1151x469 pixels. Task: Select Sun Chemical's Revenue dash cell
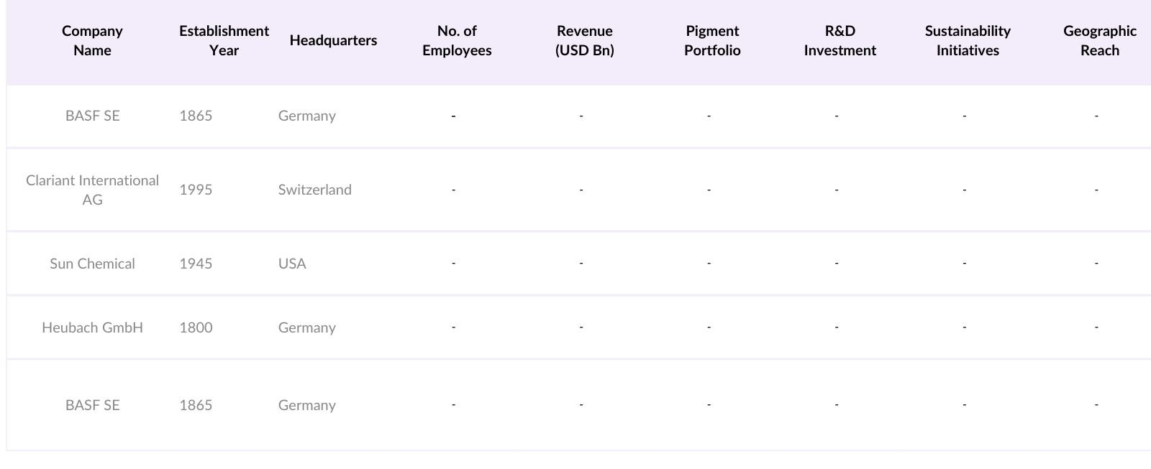(x=581, y=264)
